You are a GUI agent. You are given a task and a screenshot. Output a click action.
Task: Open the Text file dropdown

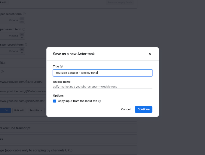tap(36, 110)
